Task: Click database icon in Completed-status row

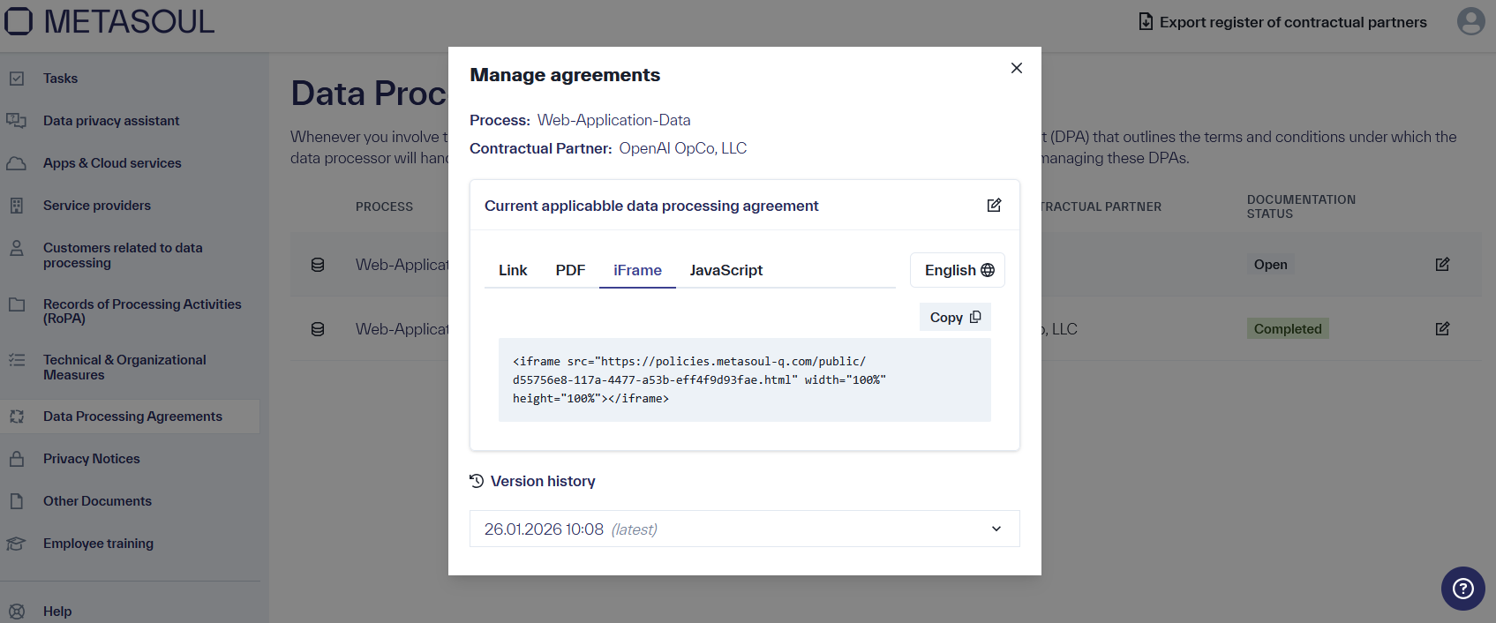Action: tap(318, 329)
